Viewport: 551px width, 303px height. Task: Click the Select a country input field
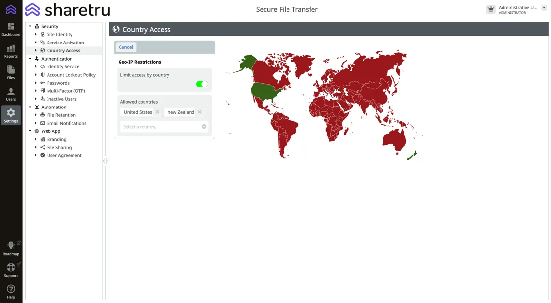coord(161,127)
